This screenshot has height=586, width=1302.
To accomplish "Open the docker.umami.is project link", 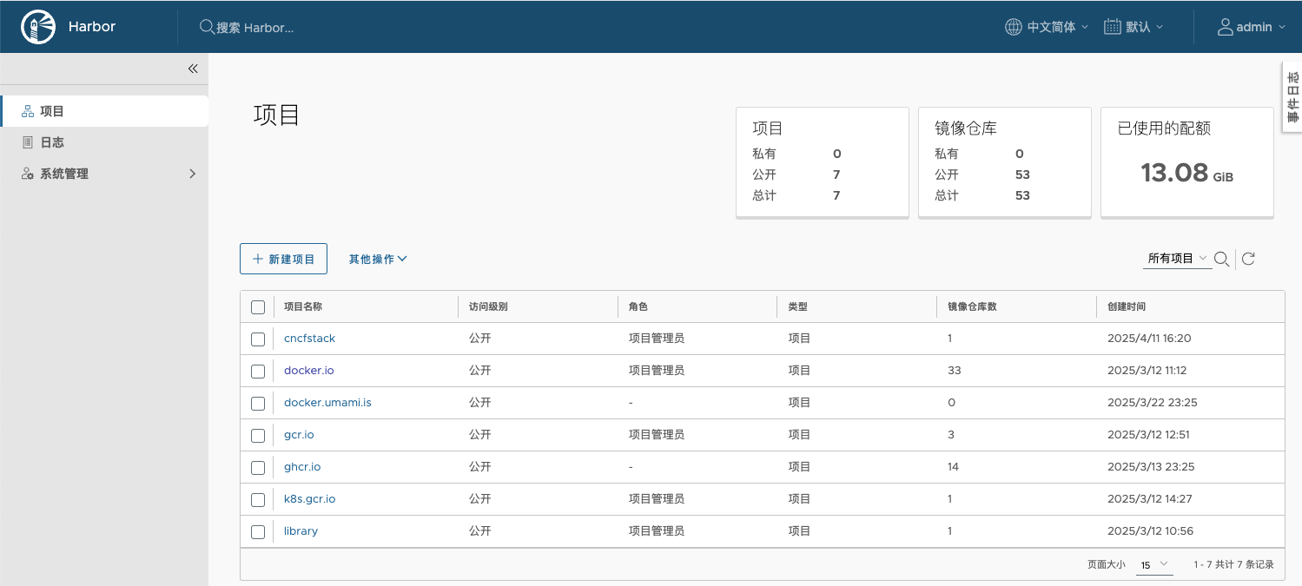I will point(327,403).
